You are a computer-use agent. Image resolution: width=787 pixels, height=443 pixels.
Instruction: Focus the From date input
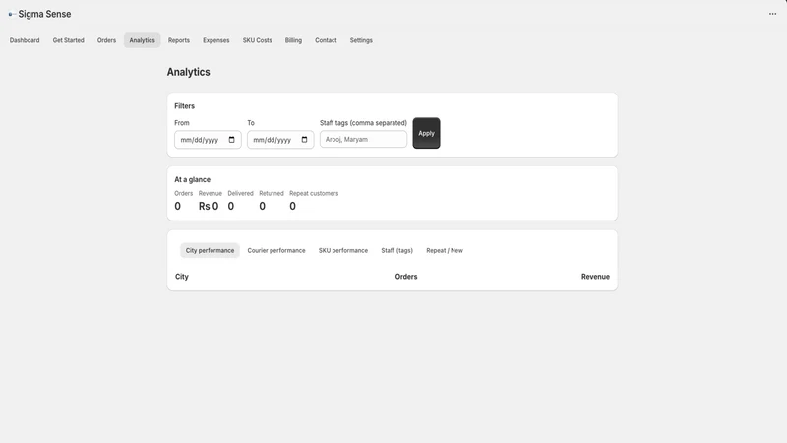tap(208, 140)
